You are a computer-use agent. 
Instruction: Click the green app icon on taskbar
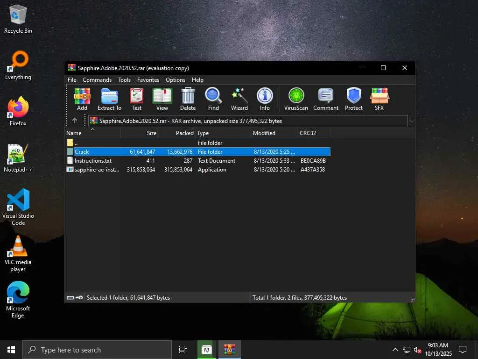click(x=206, y=350)
